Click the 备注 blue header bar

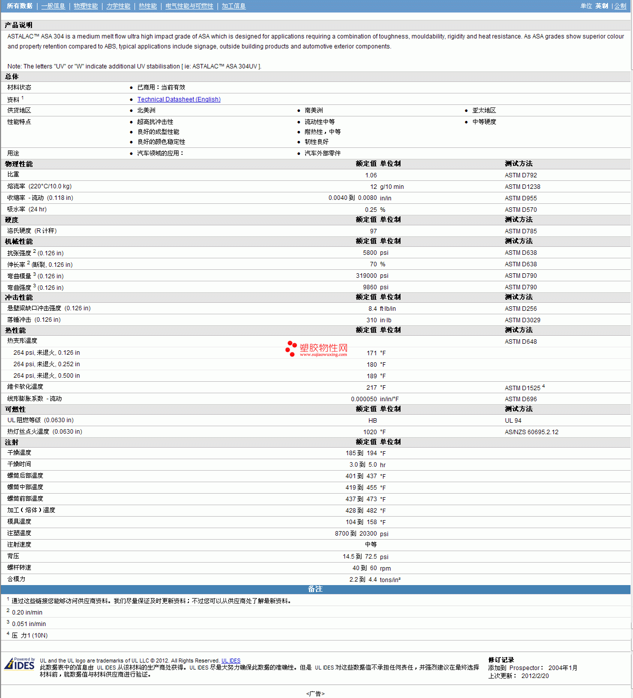pyautogui.click(x=315, y=589)
